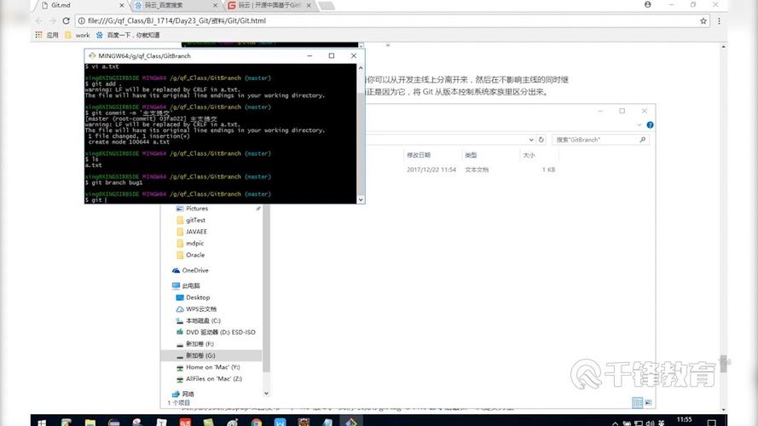
Task: Bookmark this page with the star icon
Action: tap(703, 20)
